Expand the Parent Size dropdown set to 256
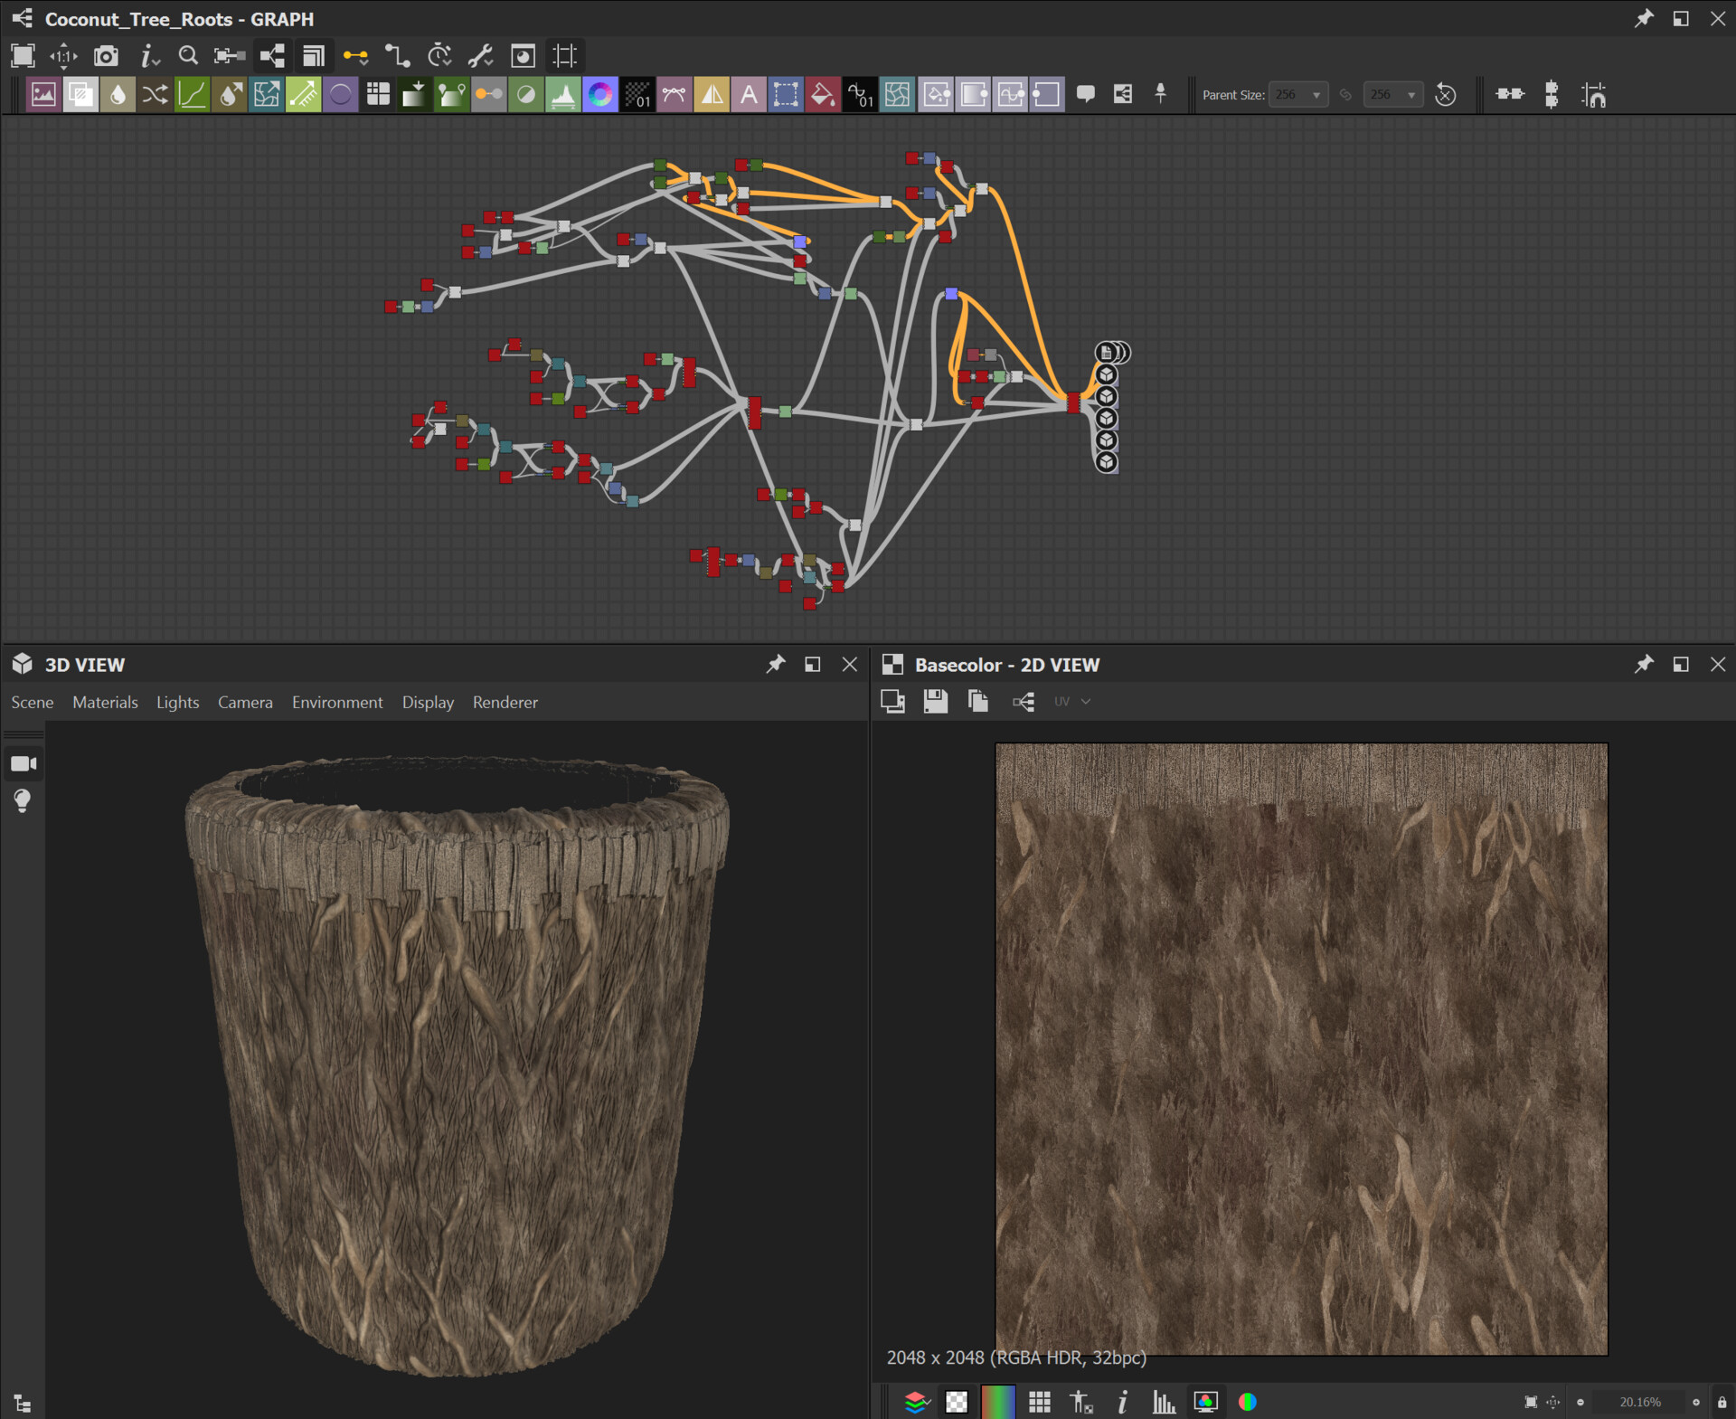Image resolution: width=1736 pixels, height=1419 pixels. coord(1298,94)
